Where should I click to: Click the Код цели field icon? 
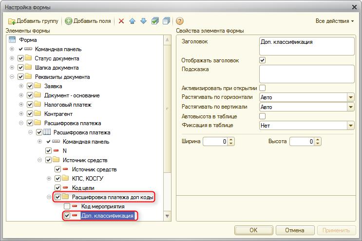click(x=65, y=187)
